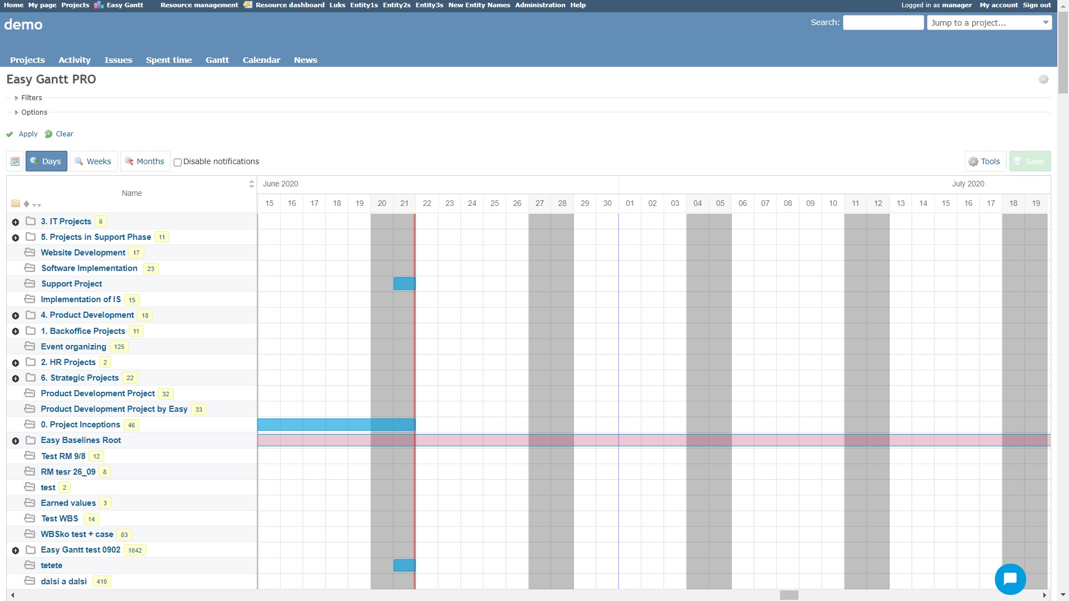Open Resource management in top menu

point(199,5)
